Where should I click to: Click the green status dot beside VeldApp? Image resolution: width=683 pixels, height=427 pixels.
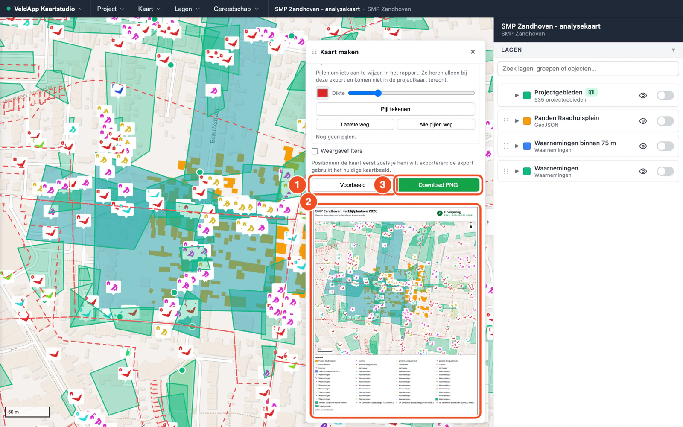coord(9,9)
